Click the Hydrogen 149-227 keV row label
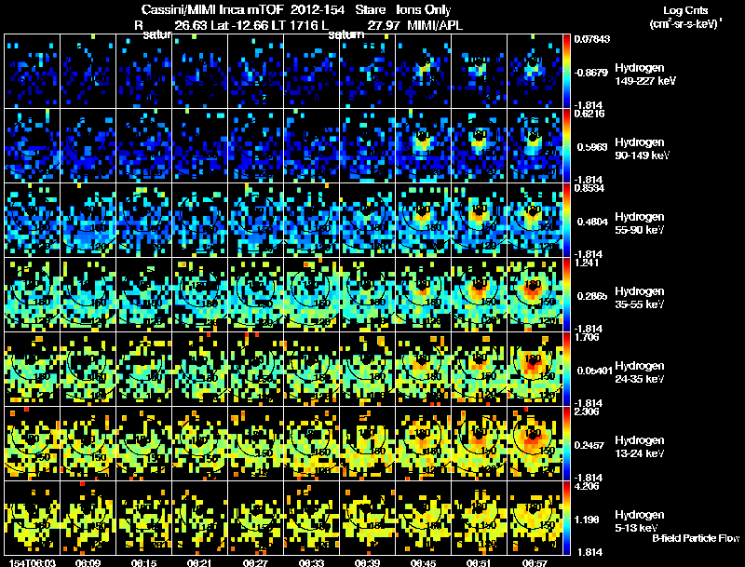 pos(645,74)
